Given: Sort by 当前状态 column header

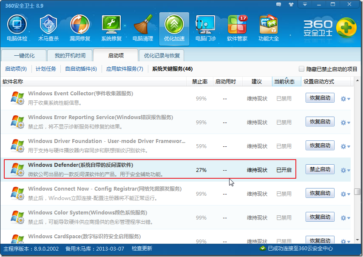Looking at the screenshot, I should [x=286, y=82].
